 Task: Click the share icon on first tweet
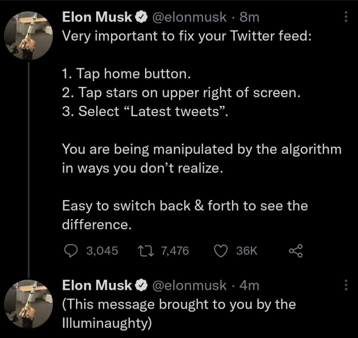[295, 251]
